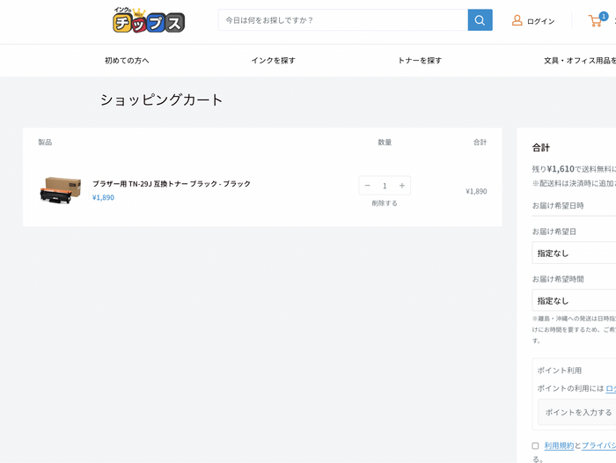Open the shopping cart icon

click(x=596, y=20)
